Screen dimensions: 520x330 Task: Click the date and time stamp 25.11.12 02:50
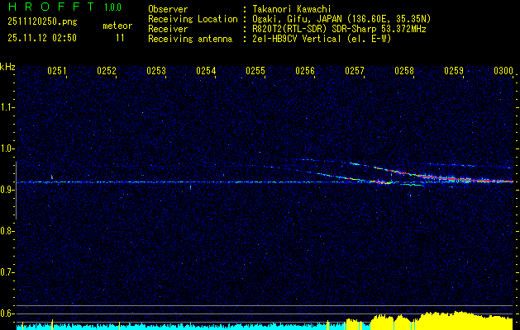41,38
